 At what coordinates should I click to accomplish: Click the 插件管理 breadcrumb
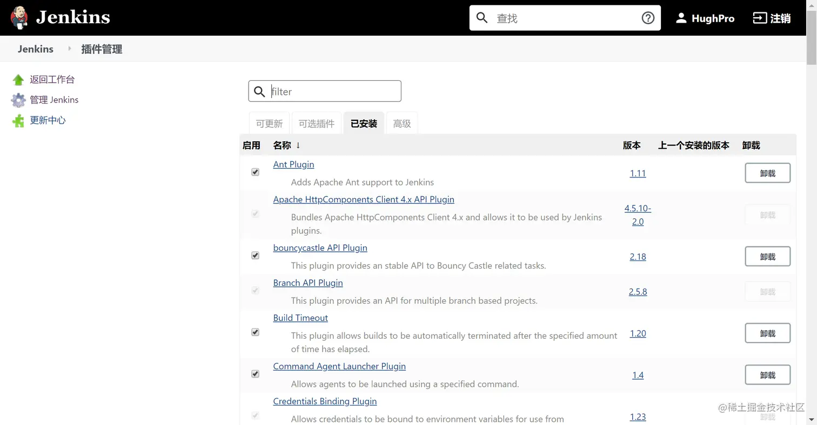pos(102,49)
